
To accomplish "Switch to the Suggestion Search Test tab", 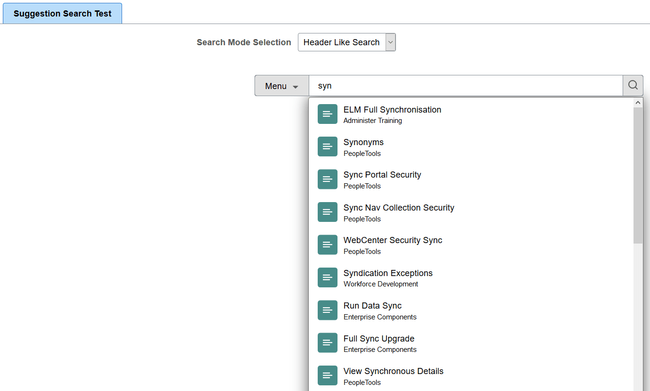I will (x=62, y=13).
